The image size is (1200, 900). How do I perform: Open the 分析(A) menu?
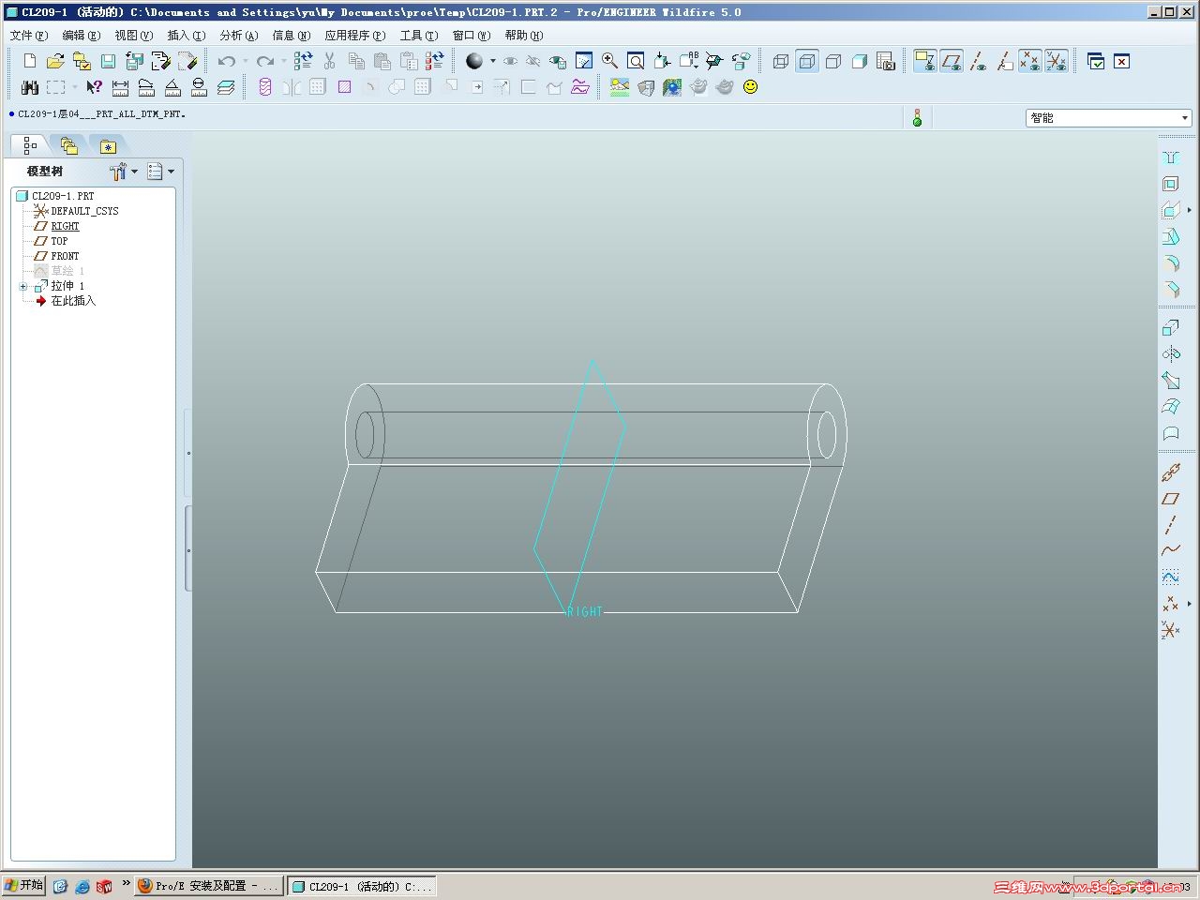click(238, 36)
